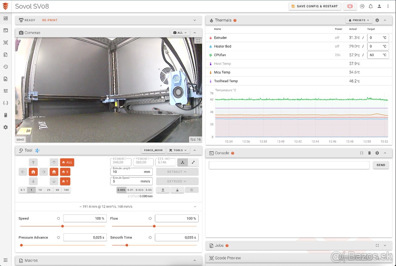Adjust the Smooth Time slider
Screen dimensions: 396x266
(x=154, y=245)
